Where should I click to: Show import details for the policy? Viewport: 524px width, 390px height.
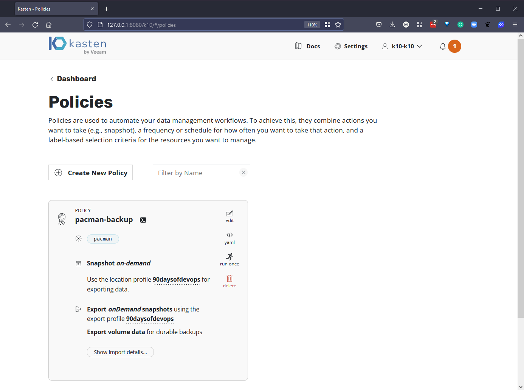[120, 352]
